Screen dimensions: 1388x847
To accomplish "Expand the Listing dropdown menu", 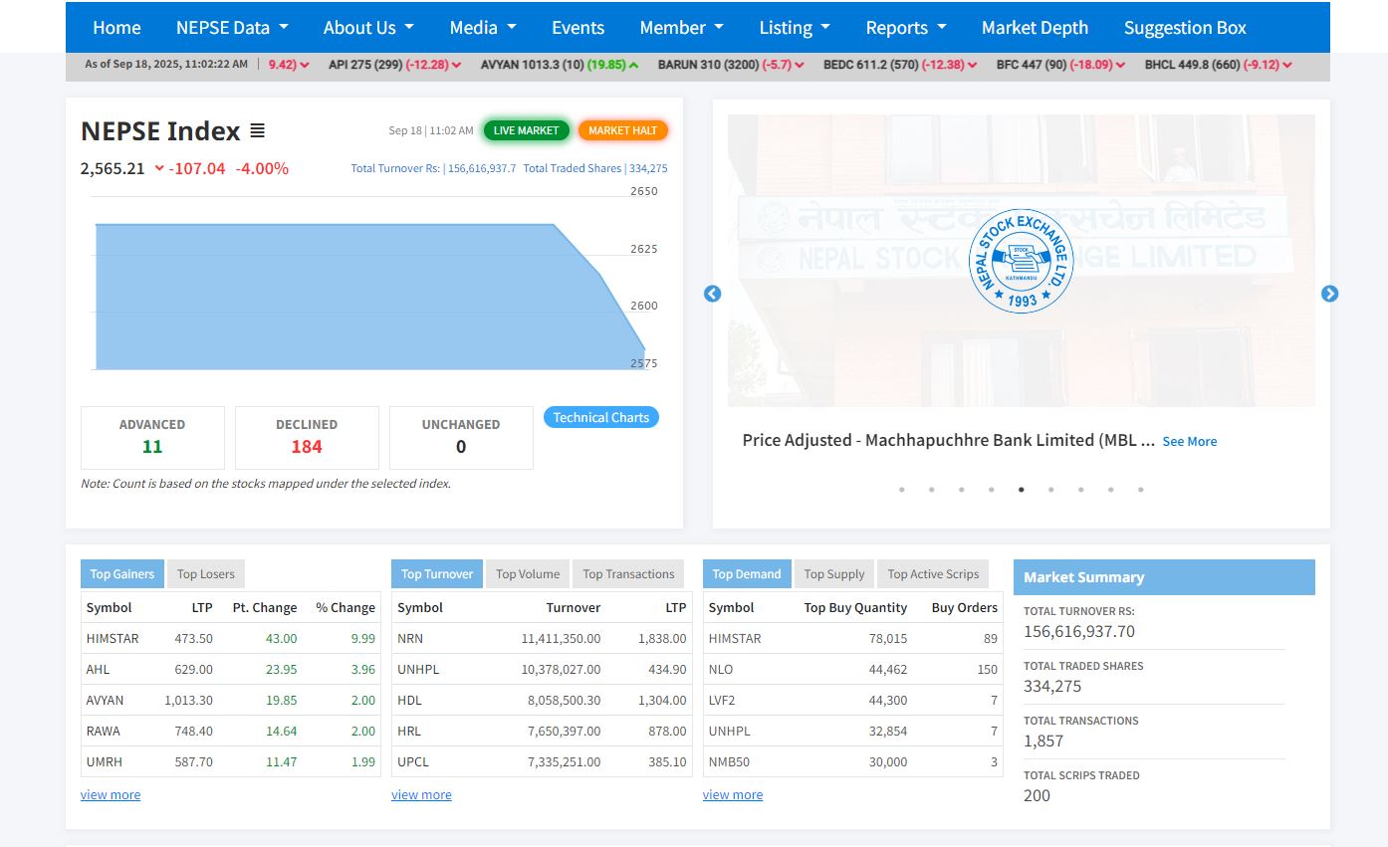I will 794,28.
